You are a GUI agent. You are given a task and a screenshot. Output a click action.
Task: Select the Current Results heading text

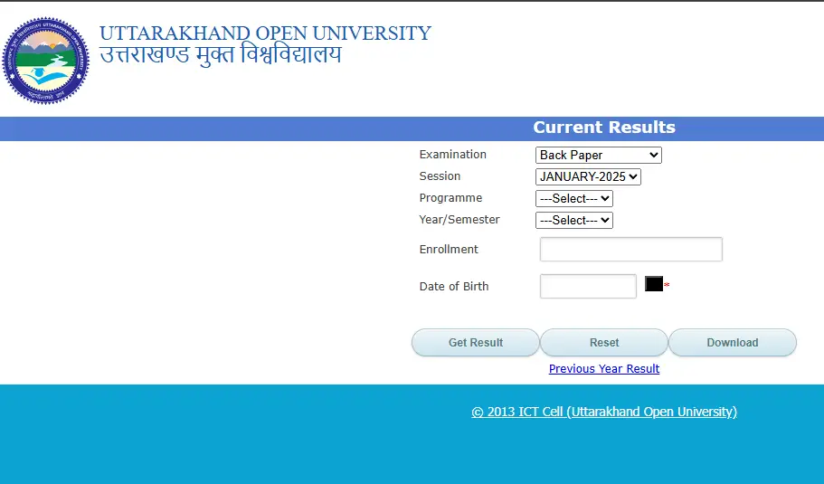(x=604, y=128)
